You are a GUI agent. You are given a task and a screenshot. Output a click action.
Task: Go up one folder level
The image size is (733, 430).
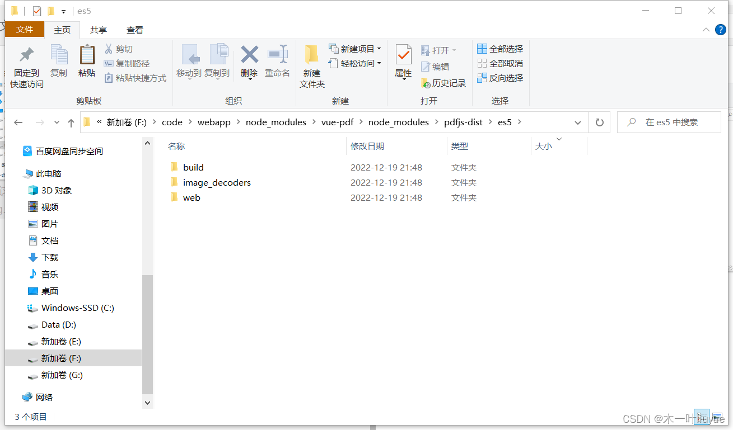tap(71, 122)
